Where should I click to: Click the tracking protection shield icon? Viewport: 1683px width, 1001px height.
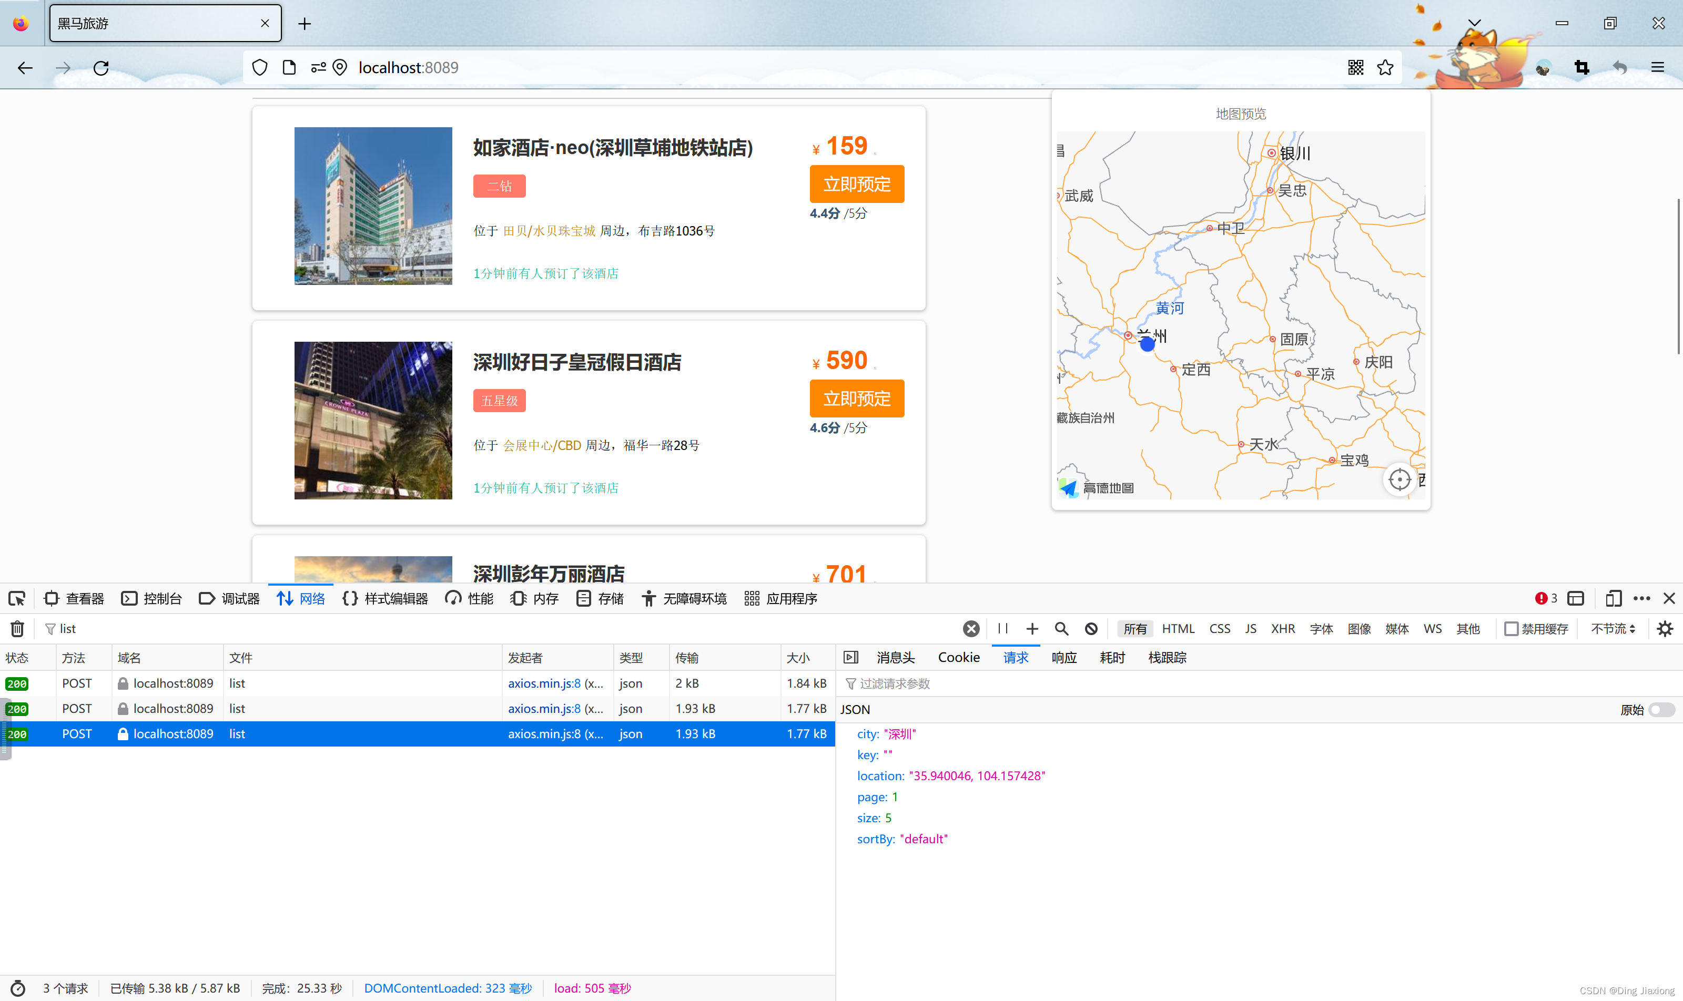260,67
